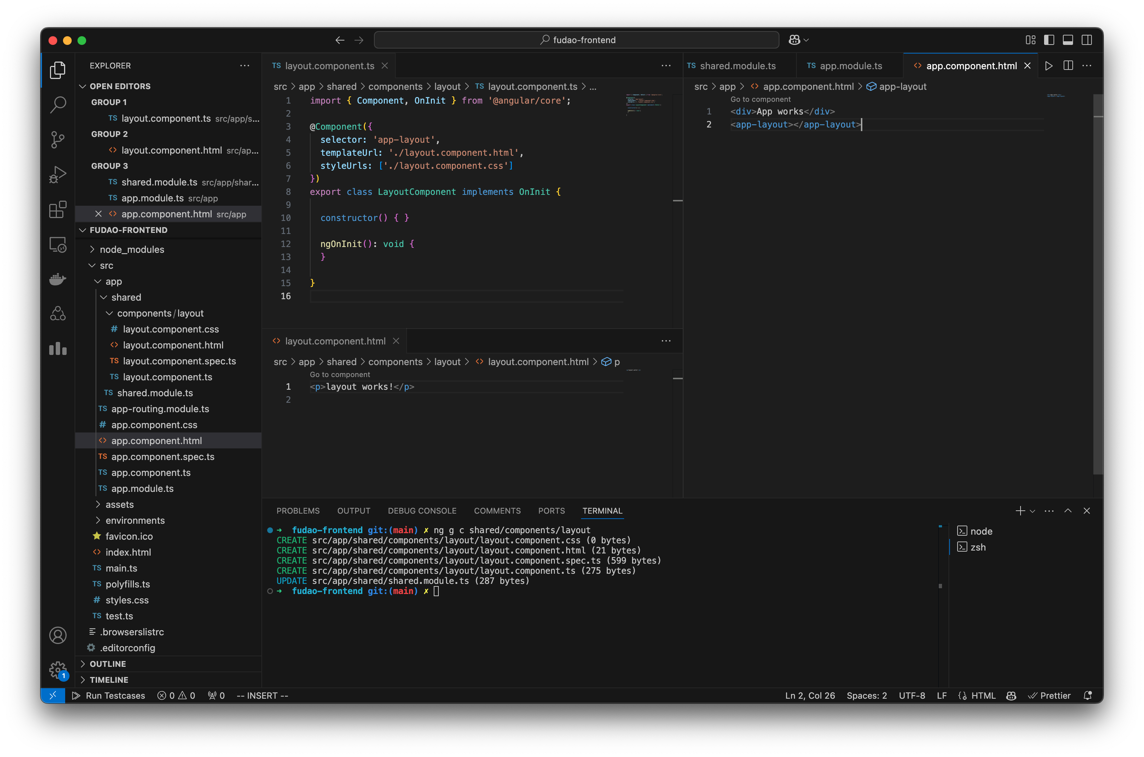Click the Go Back arrow in title bar

click(x=340, y=40)
